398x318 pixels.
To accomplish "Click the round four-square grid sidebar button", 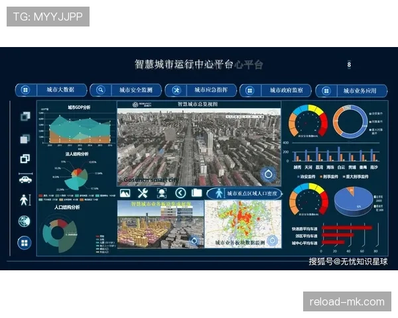I will coord(25,242).
